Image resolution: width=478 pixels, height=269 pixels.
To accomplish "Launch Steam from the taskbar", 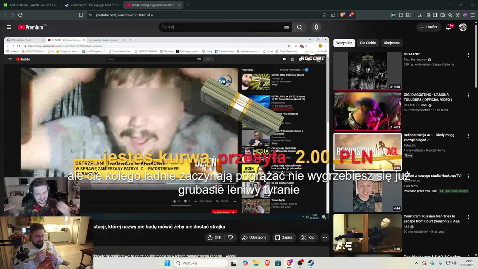I will tap(311, 263).
